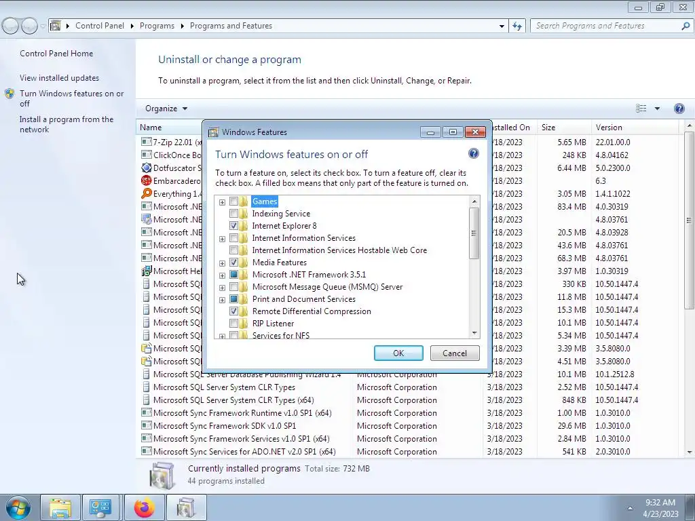Cancel the Windows Features dialog
The height and width of the screenshot is (521, 695).
455,353
